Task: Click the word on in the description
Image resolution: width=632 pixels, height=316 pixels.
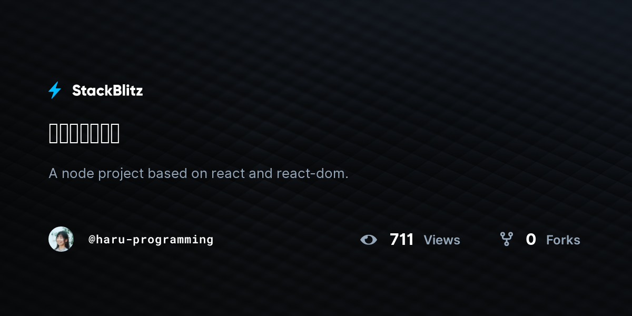Action: pos(199,174)
